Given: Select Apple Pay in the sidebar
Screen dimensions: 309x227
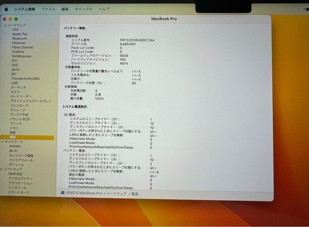Looking at the screenshot, I should pyautogui.click(x=20, y=34).
